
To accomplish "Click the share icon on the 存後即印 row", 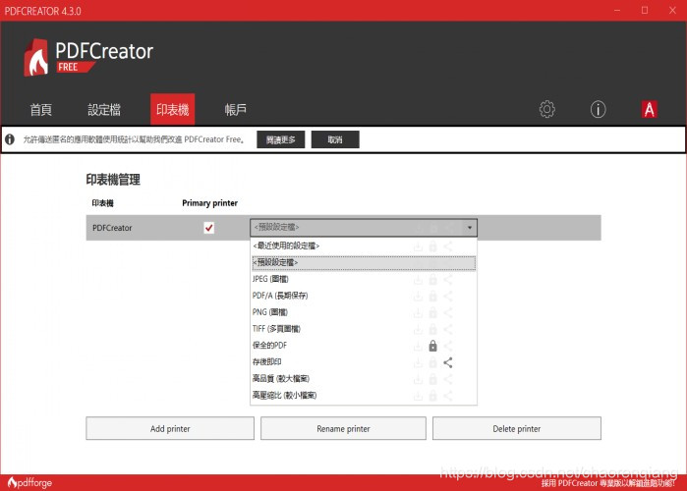I will pyautogui.click(x=448, y=362).
